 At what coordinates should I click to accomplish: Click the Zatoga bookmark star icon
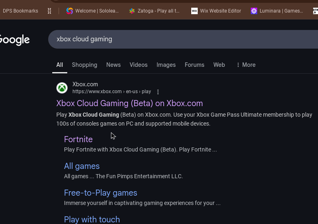(x=132, y=11)
